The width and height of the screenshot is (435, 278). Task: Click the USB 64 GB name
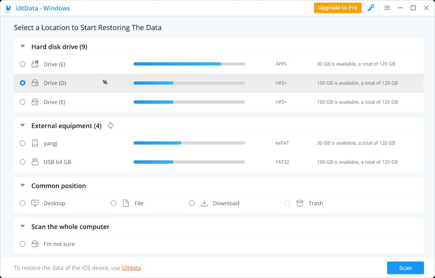(x=57, y=162)
